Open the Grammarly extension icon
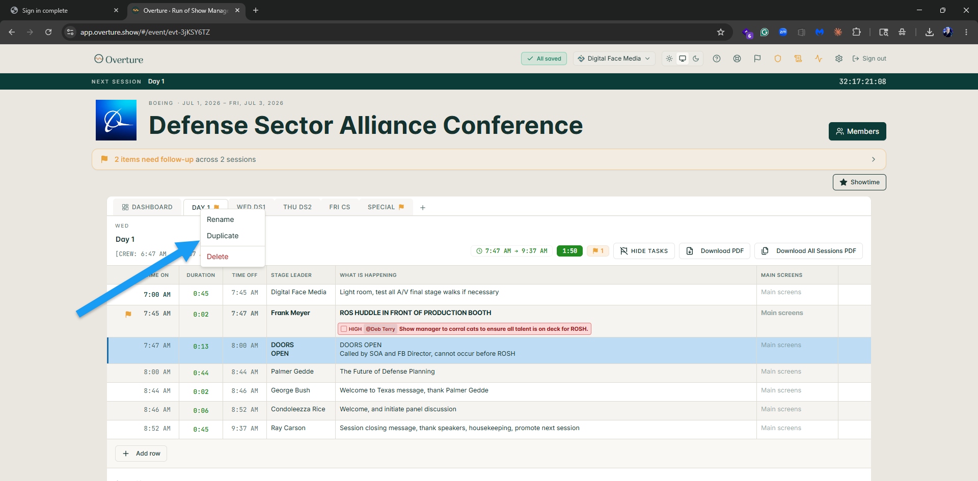 (765, 32)
